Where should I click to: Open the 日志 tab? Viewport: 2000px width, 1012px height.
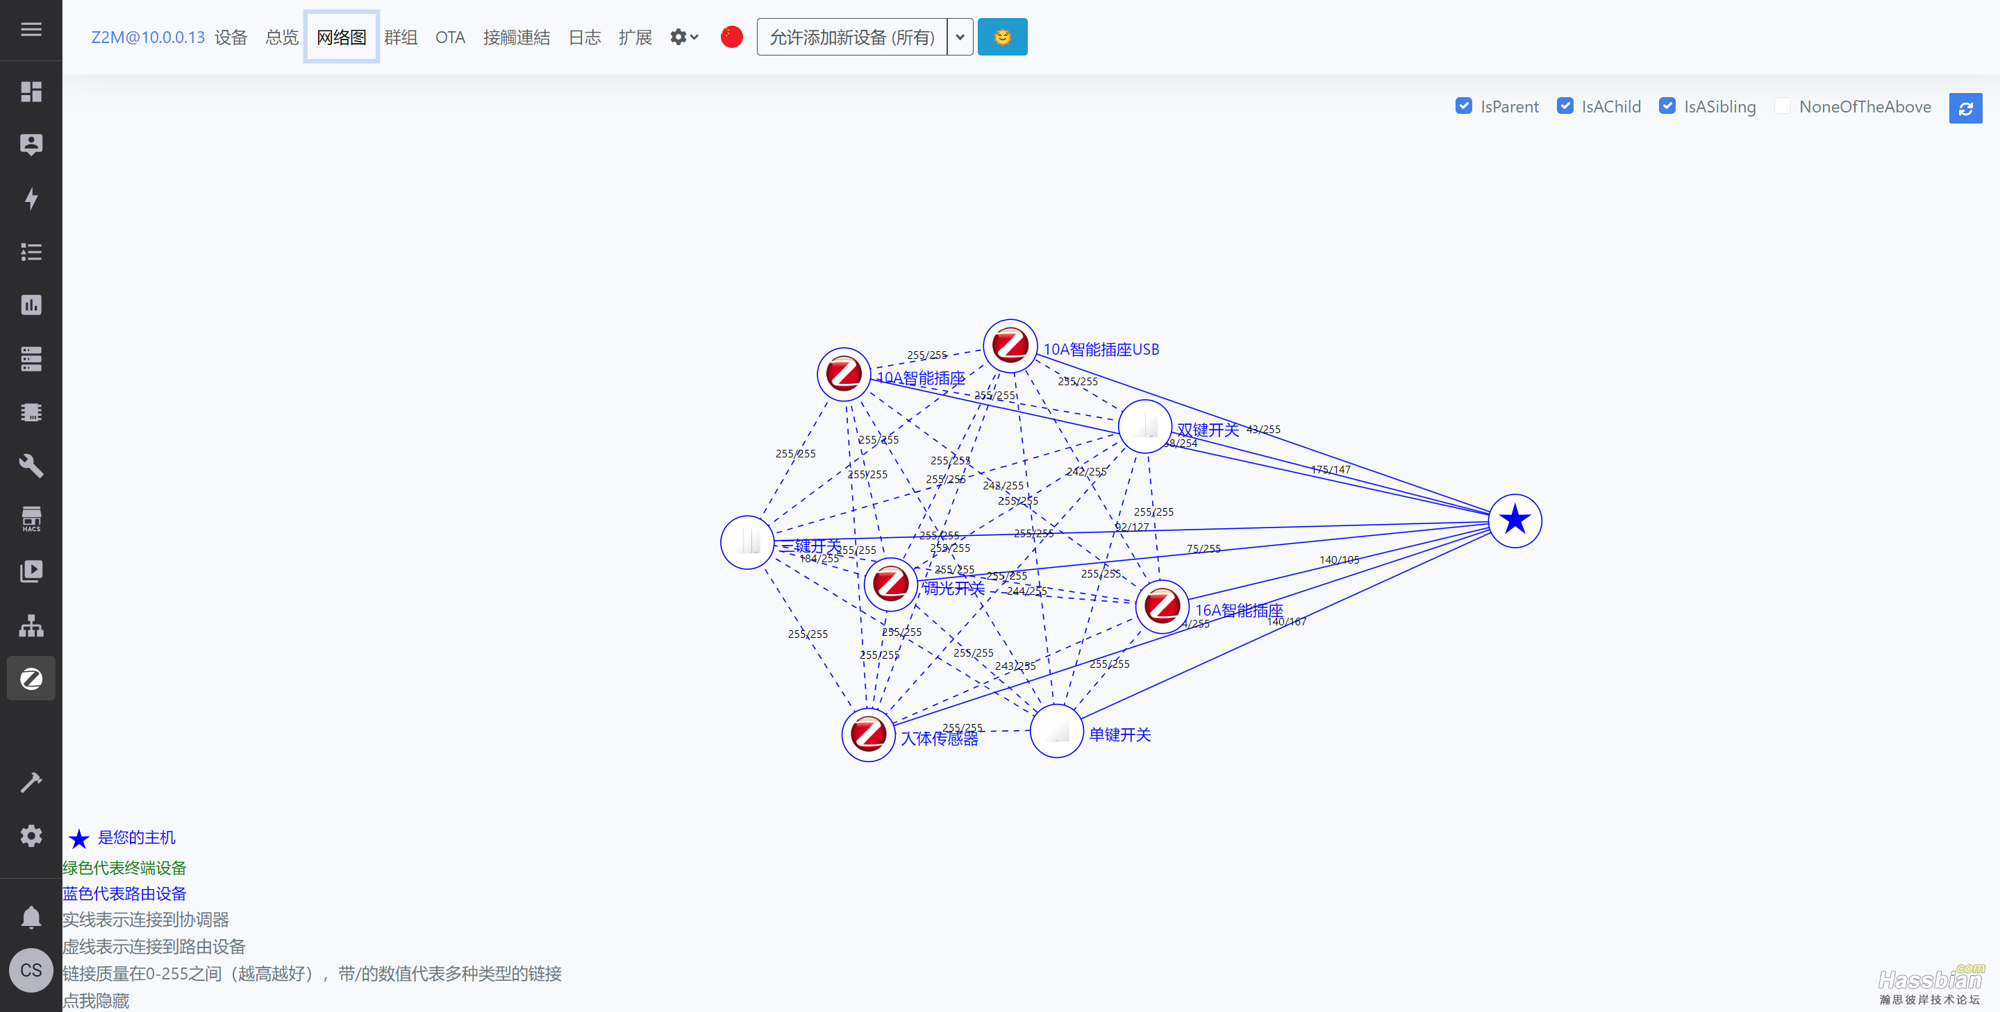(x=585, y=37)
